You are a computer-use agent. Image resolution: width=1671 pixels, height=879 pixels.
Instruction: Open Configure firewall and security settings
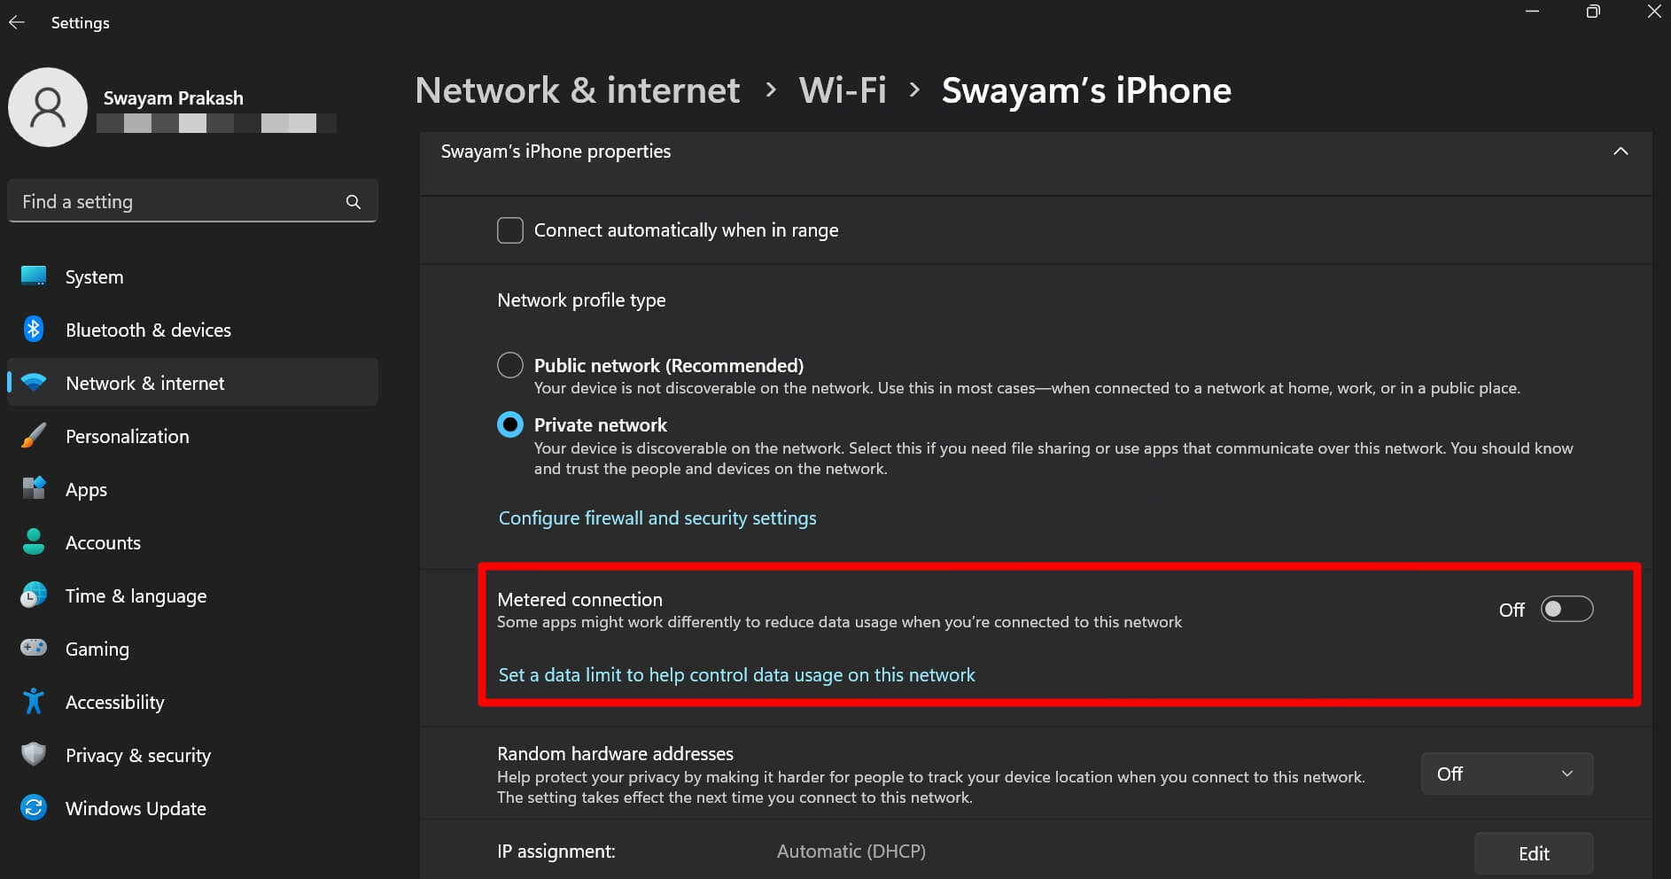[x=657, y=517]
